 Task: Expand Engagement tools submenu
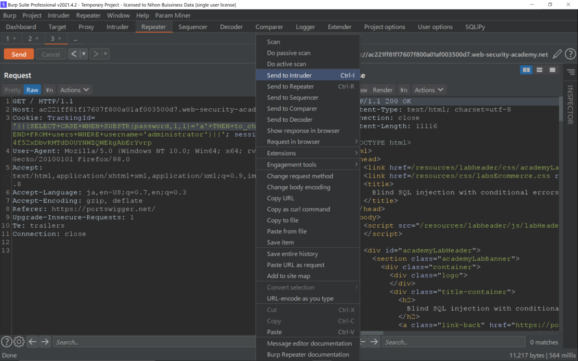308,165
